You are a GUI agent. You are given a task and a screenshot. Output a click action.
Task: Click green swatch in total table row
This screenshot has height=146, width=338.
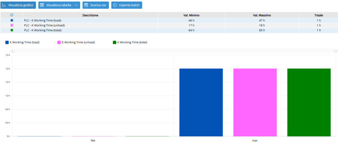pos(12,30)
